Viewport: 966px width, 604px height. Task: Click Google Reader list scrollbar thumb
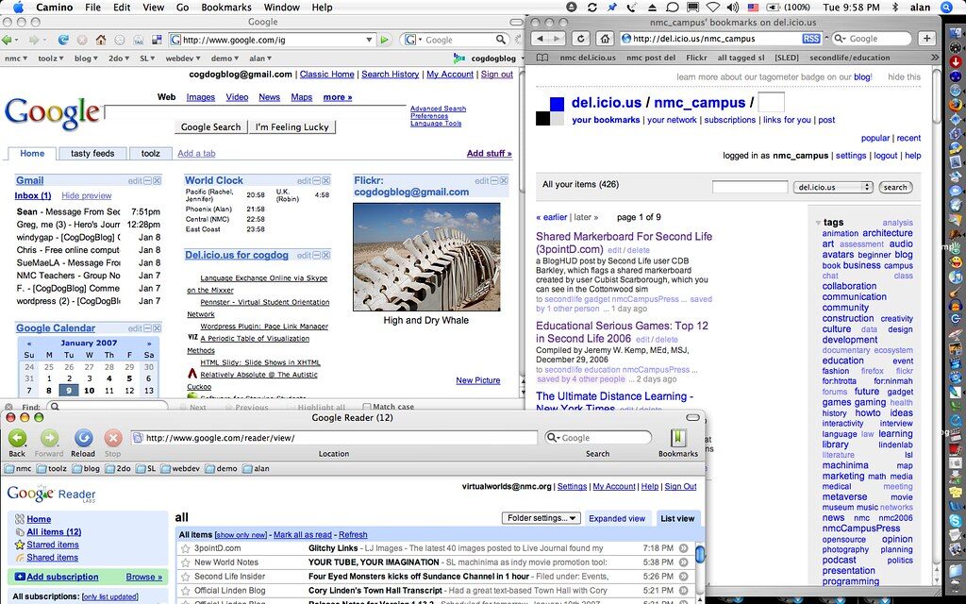pos(700,554)
